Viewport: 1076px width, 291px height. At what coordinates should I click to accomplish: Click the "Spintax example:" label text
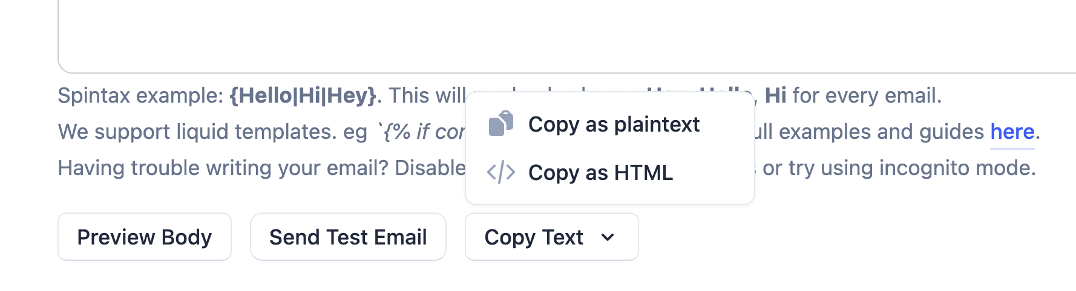pos(140,95)
